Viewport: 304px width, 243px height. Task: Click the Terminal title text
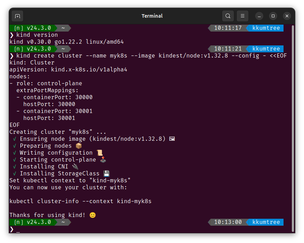[152, 16]
